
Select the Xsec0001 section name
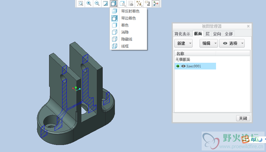(193, 66)
